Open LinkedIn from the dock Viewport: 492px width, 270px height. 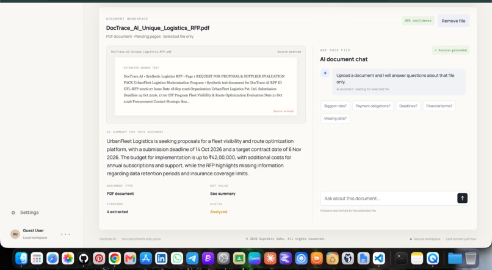pos(161,258)
